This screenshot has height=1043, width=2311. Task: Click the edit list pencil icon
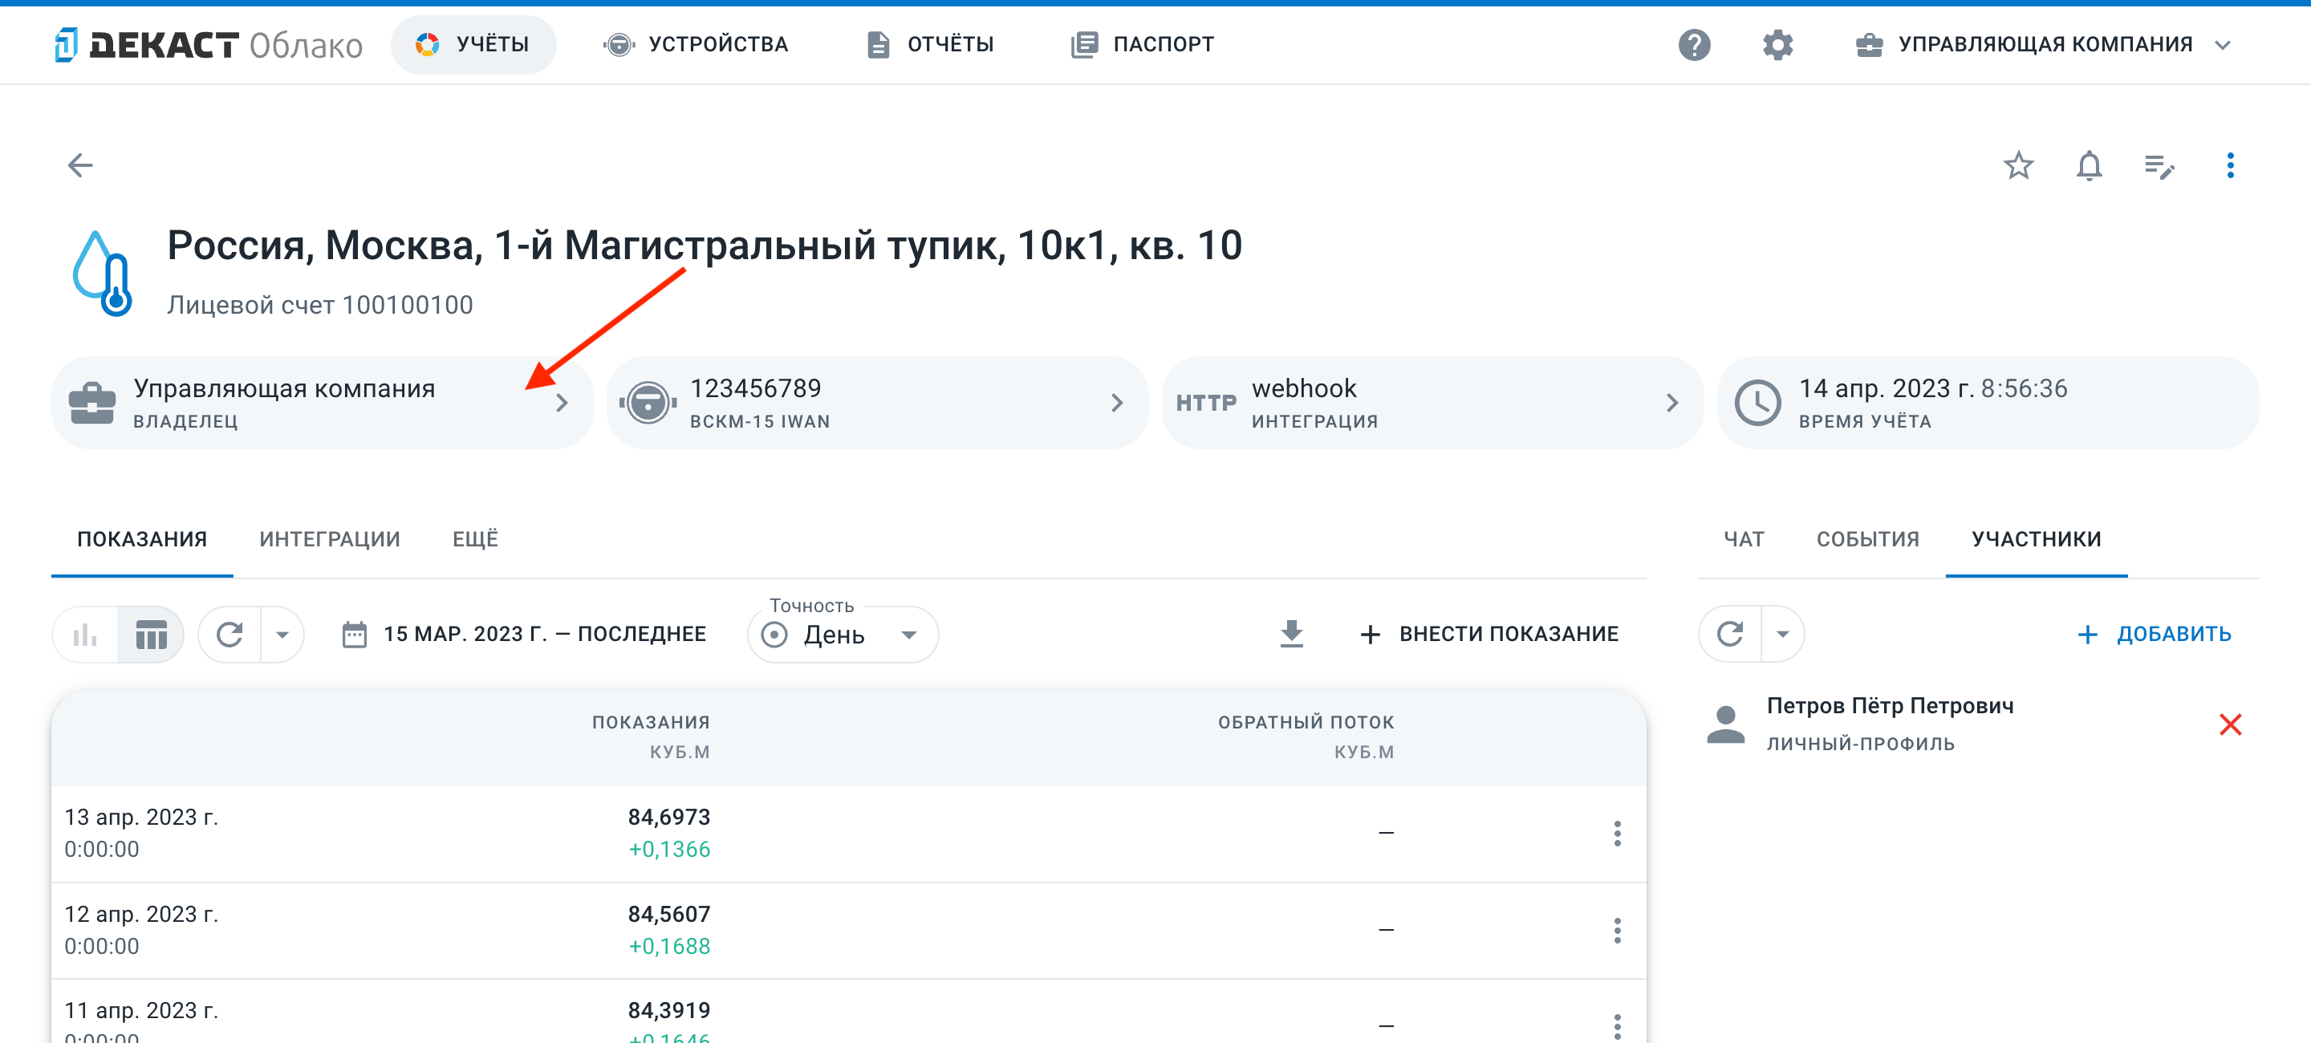tap(2159, 166)
